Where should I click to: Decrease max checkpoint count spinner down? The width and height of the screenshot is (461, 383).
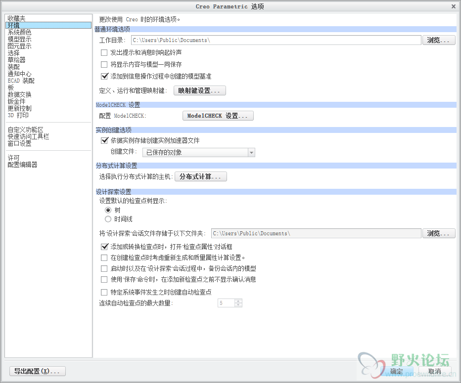(x=238, y=305)
